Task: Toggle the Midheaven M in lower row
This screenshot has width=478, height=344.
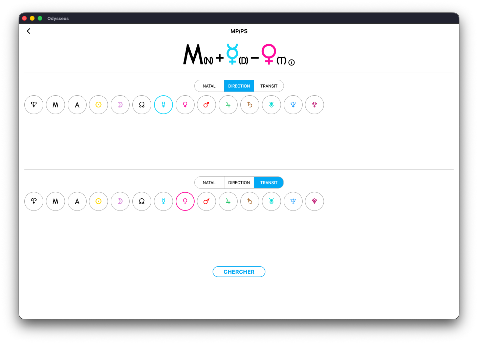Action: (x=56, y=201)
